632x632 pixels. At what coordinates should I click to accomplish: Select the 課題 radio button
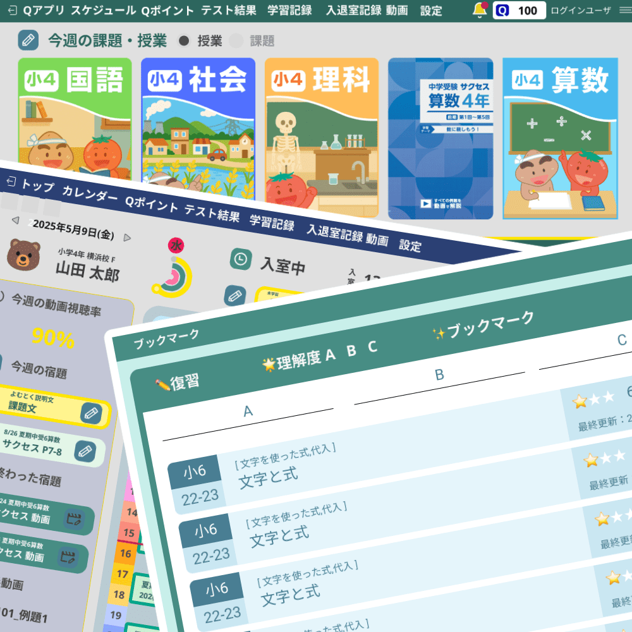(236, 41)
